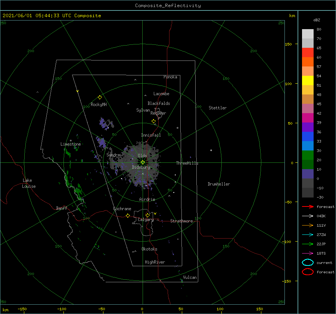Select the green 30-20 dBZ swatch
This screenshot has width=336, height=314.
tap(308, 155)
